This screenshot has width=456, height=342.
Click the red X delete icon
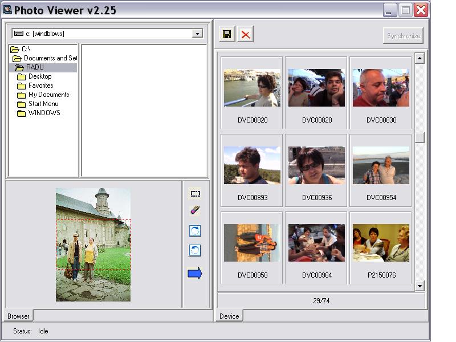(246, 35)
